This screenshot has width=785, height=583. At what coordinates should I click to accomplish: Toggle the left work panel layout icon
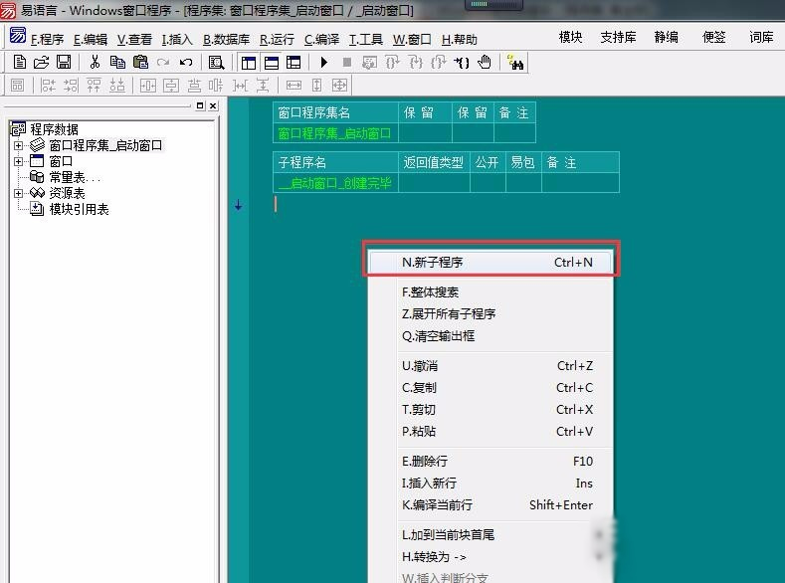click(249, 63)
